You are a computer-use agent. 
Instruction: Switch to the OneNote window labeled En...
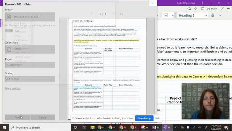(167, 127)
